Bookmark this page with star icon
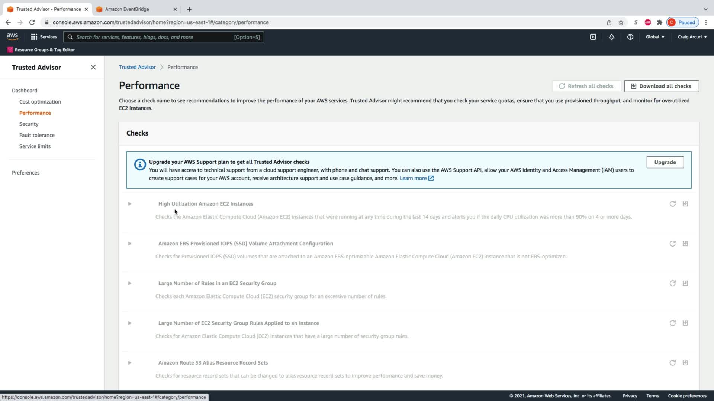This screenshot has width=714, height=401. tap(621, 22)
